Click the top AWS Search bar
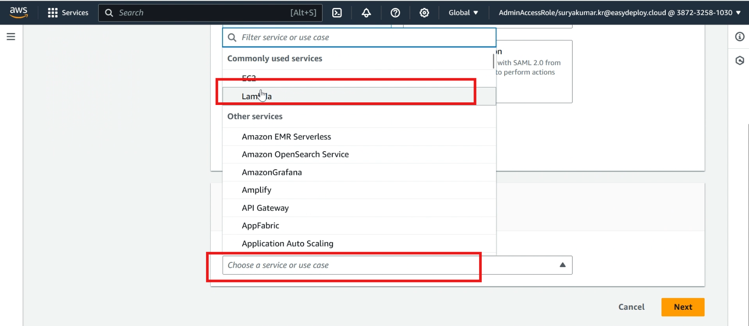The height and width of the screenshot is (326, 749). coord(210,13)
